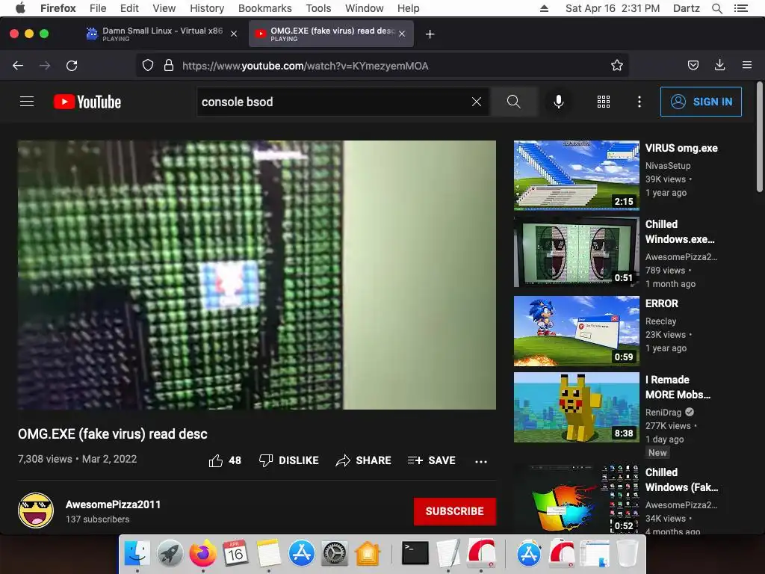Bookmark this page with the star
The height and width of the screenshot is (574, 765).
coord(616,66)
